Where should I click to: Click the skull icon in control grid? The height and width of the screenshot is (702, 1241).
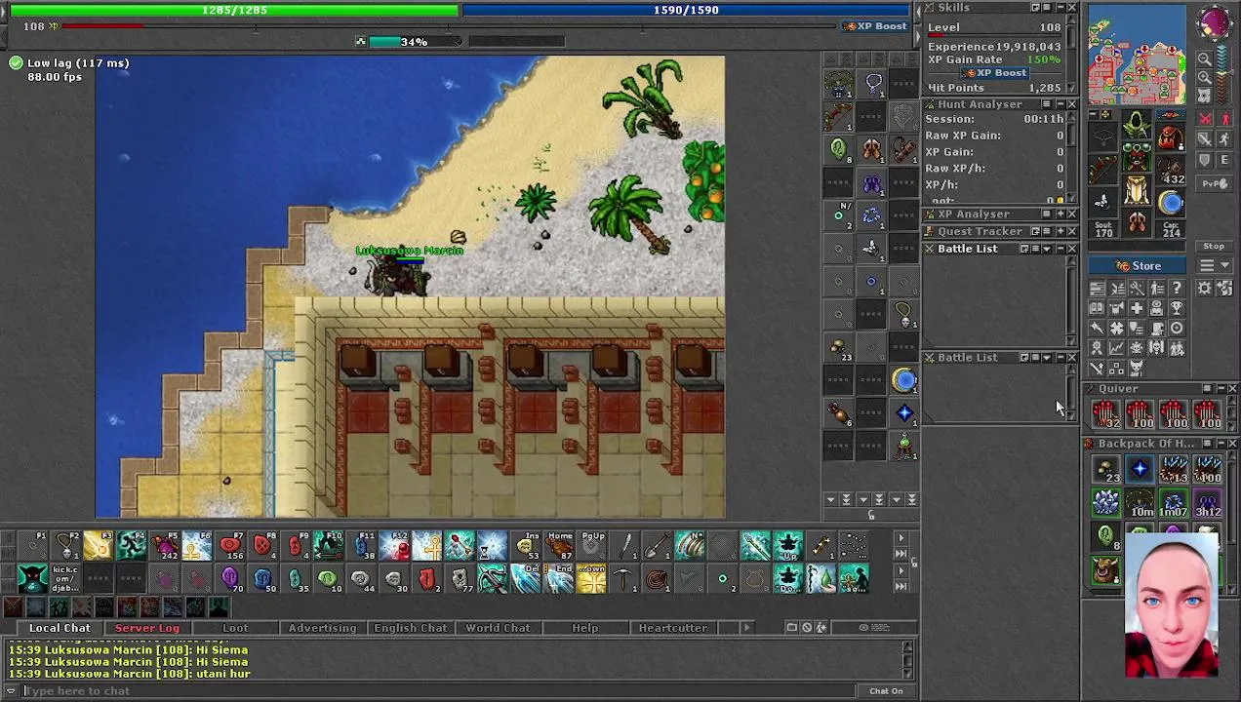1156,348
